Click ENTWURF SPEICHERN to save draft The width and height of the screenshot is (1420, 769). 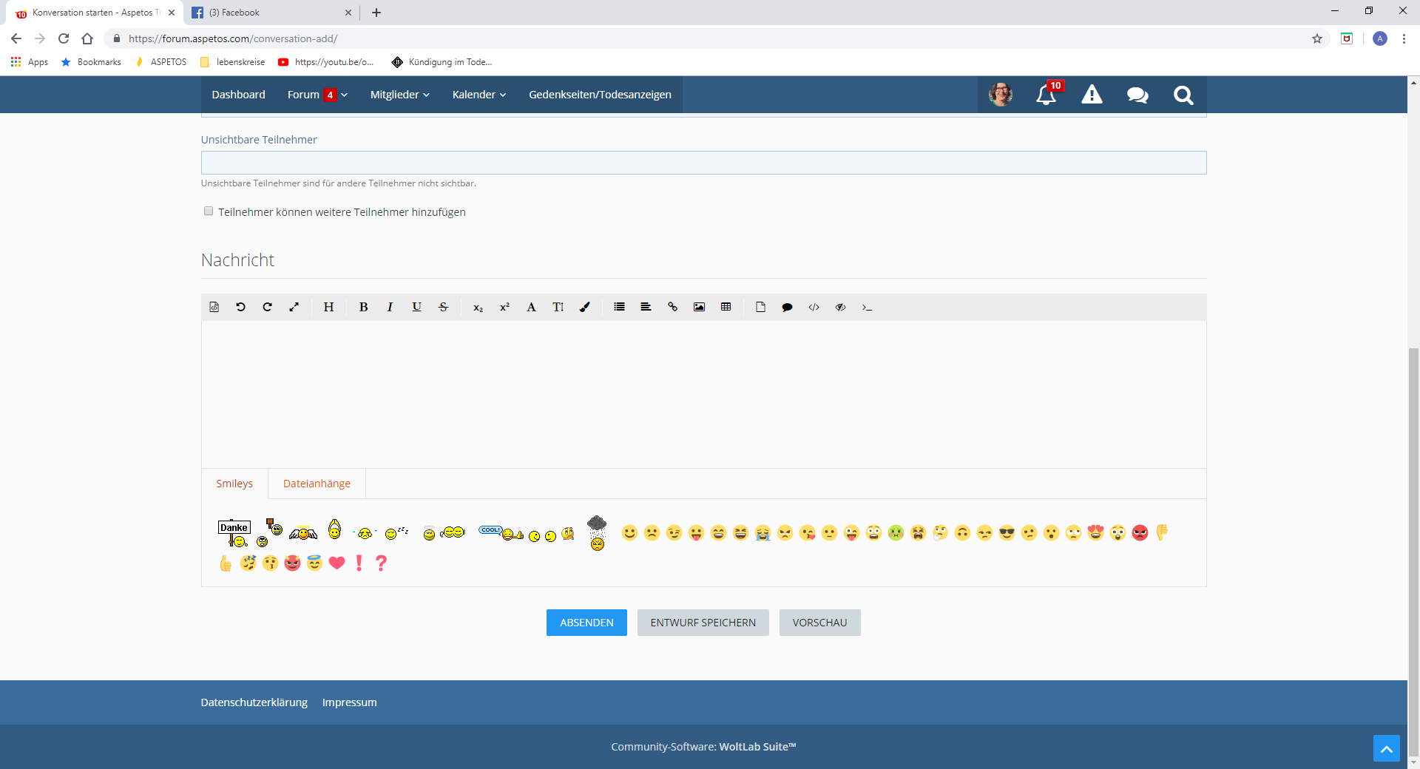click(703, 623)
